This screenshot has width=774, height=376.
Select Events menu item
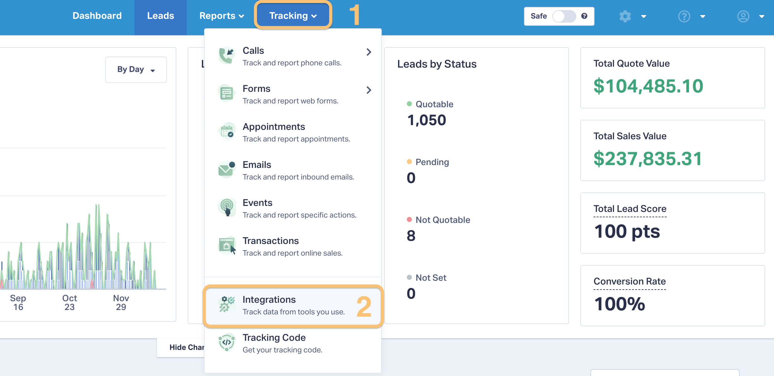293,208
